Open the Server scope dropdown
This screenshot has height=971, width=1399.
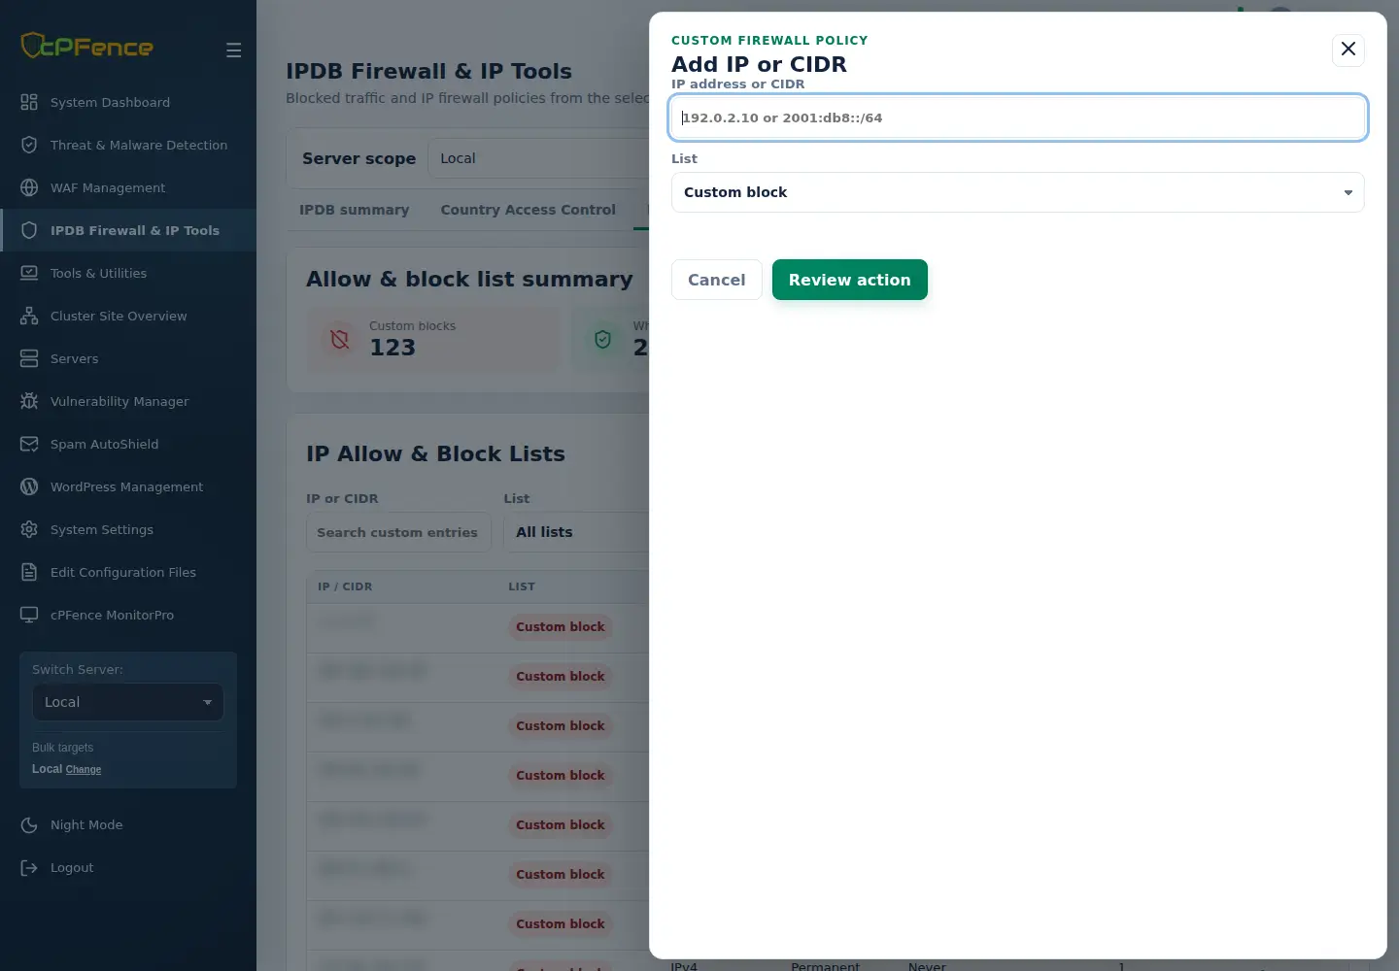coord(538,158)
